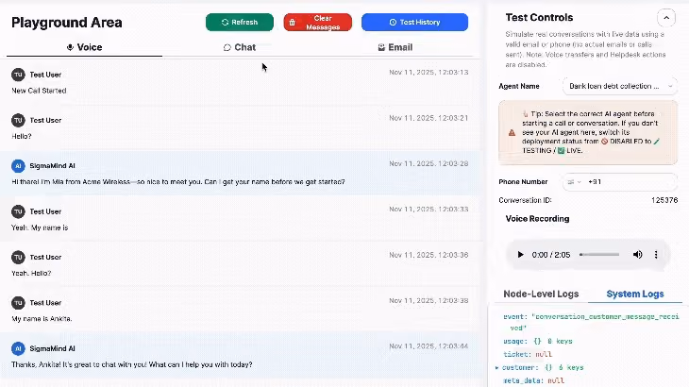Expand the customer keys tree node
This screenshot has width=689, height=387.
(497, 368)
